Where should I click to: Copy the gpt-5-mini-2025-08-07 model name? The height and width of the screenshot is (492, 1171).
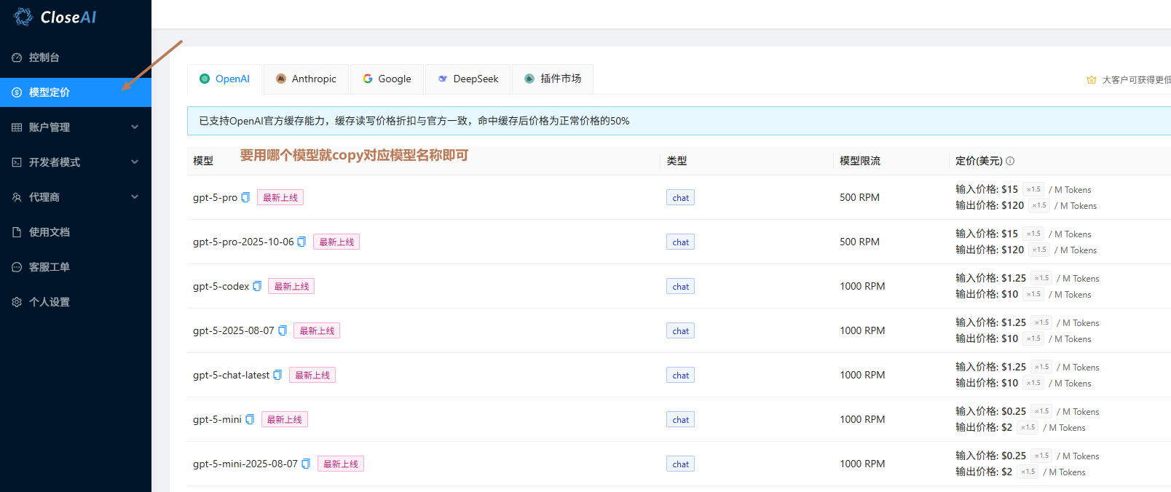coord(306,464)
